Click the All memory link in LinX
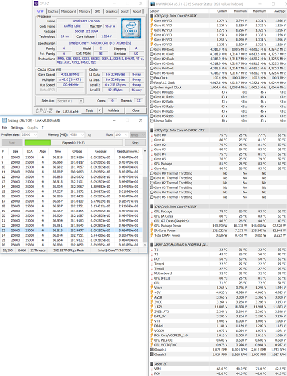This screenshot has height=376, width=287. [x=89, y=135]
